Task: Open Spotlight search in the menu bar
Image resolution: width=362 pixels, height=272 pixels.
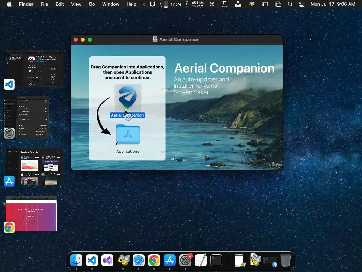Action: pos(290,4)
